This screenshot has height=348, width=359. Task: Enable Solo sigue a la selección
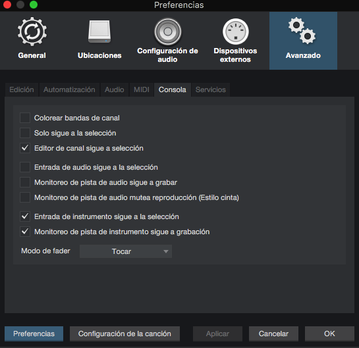(x=25, y=133)
